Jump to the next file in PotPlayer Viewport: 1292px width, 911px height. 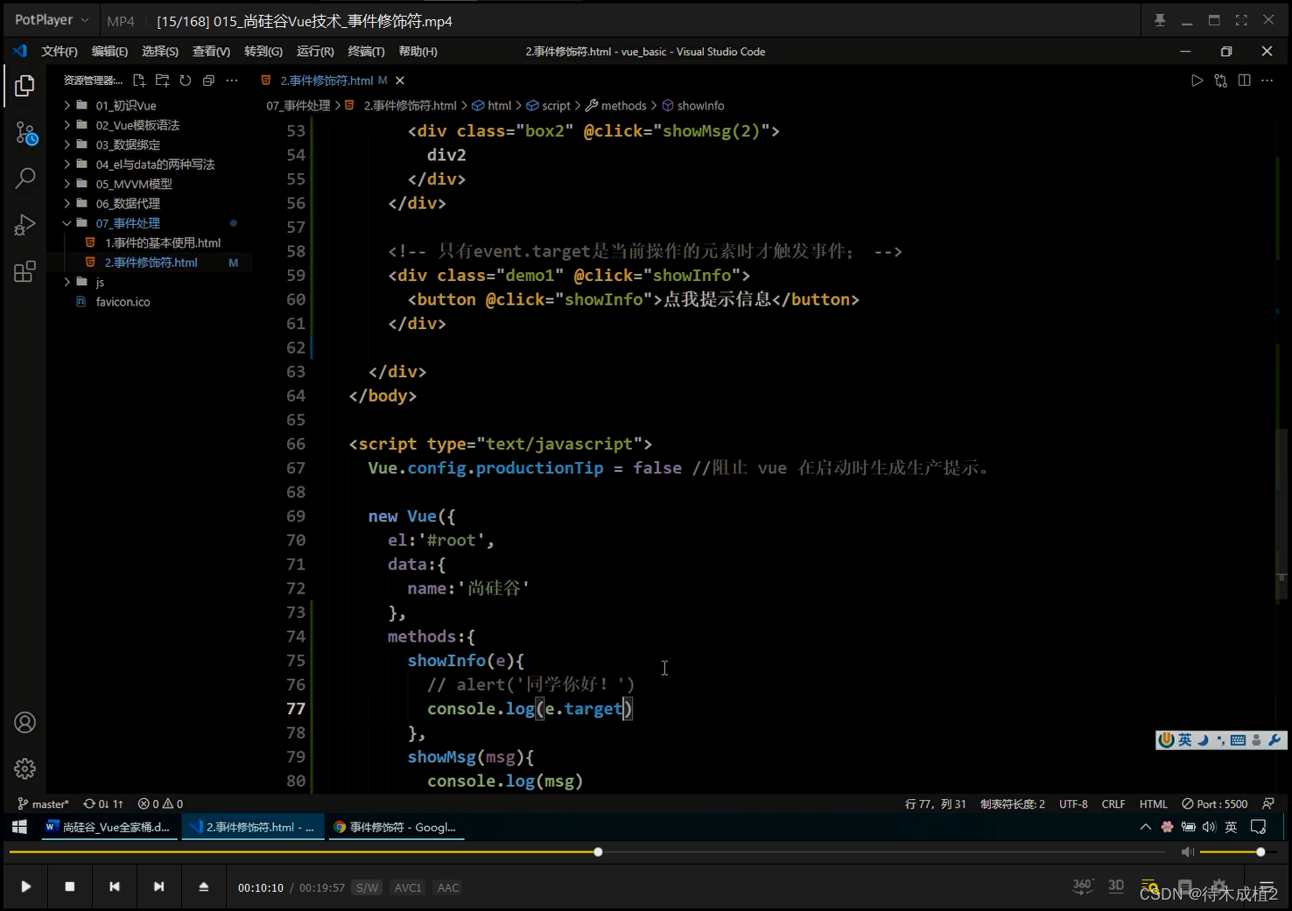pyautogui.click(x=158, y=886)
